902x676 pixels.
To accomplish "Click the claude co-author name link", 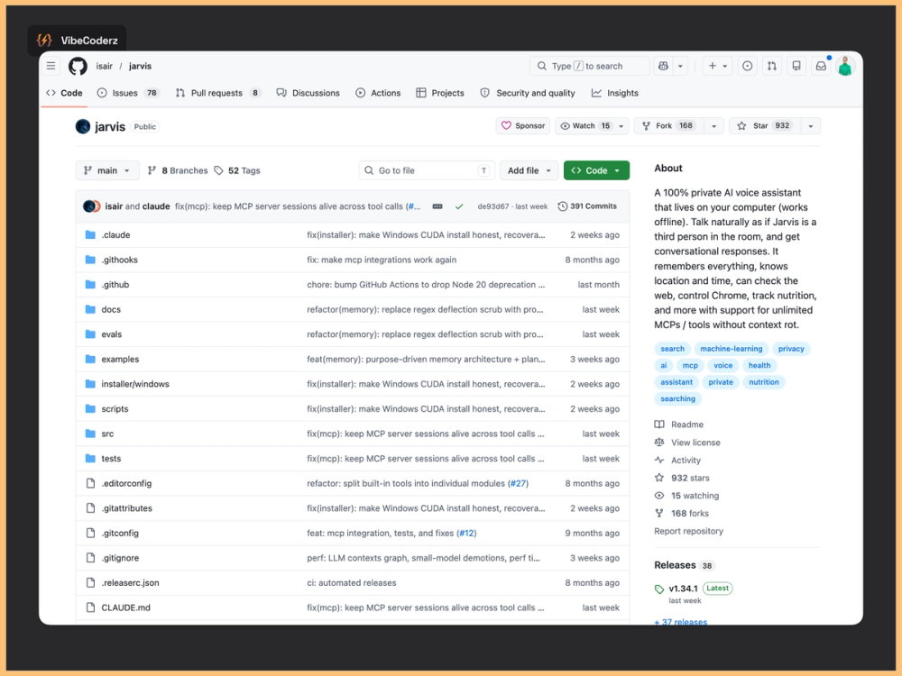I will [156, 206].
